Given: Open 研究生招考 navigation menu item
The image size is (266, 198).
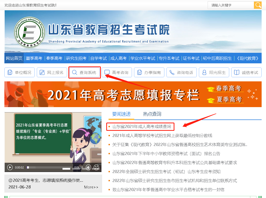Looking at the screenshot, I should pyautogui.click(x=76, y=58).
